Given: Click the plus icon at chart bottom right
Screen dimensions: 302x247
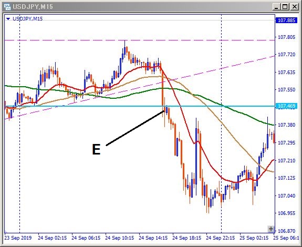Looking at the screenshot, I should (271, 229).
